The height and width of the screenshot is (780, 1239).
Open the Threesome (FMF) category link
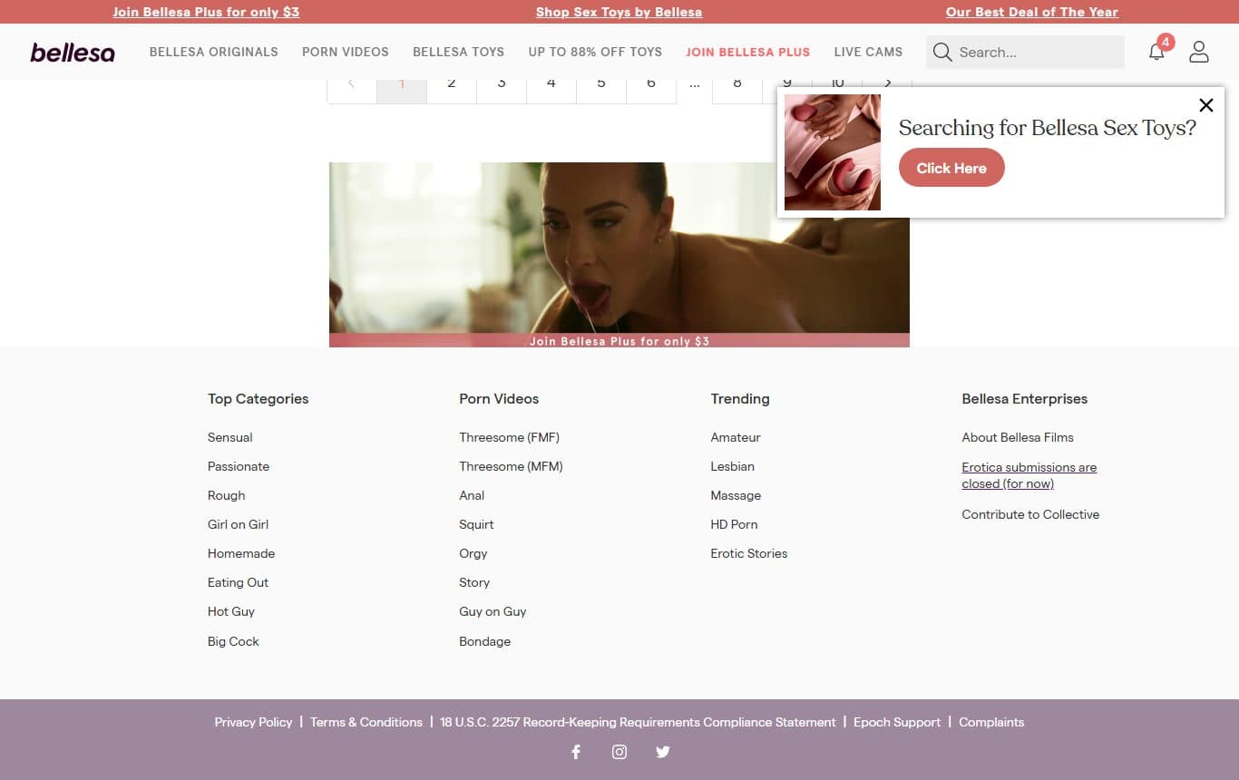(x=509, y=437)
